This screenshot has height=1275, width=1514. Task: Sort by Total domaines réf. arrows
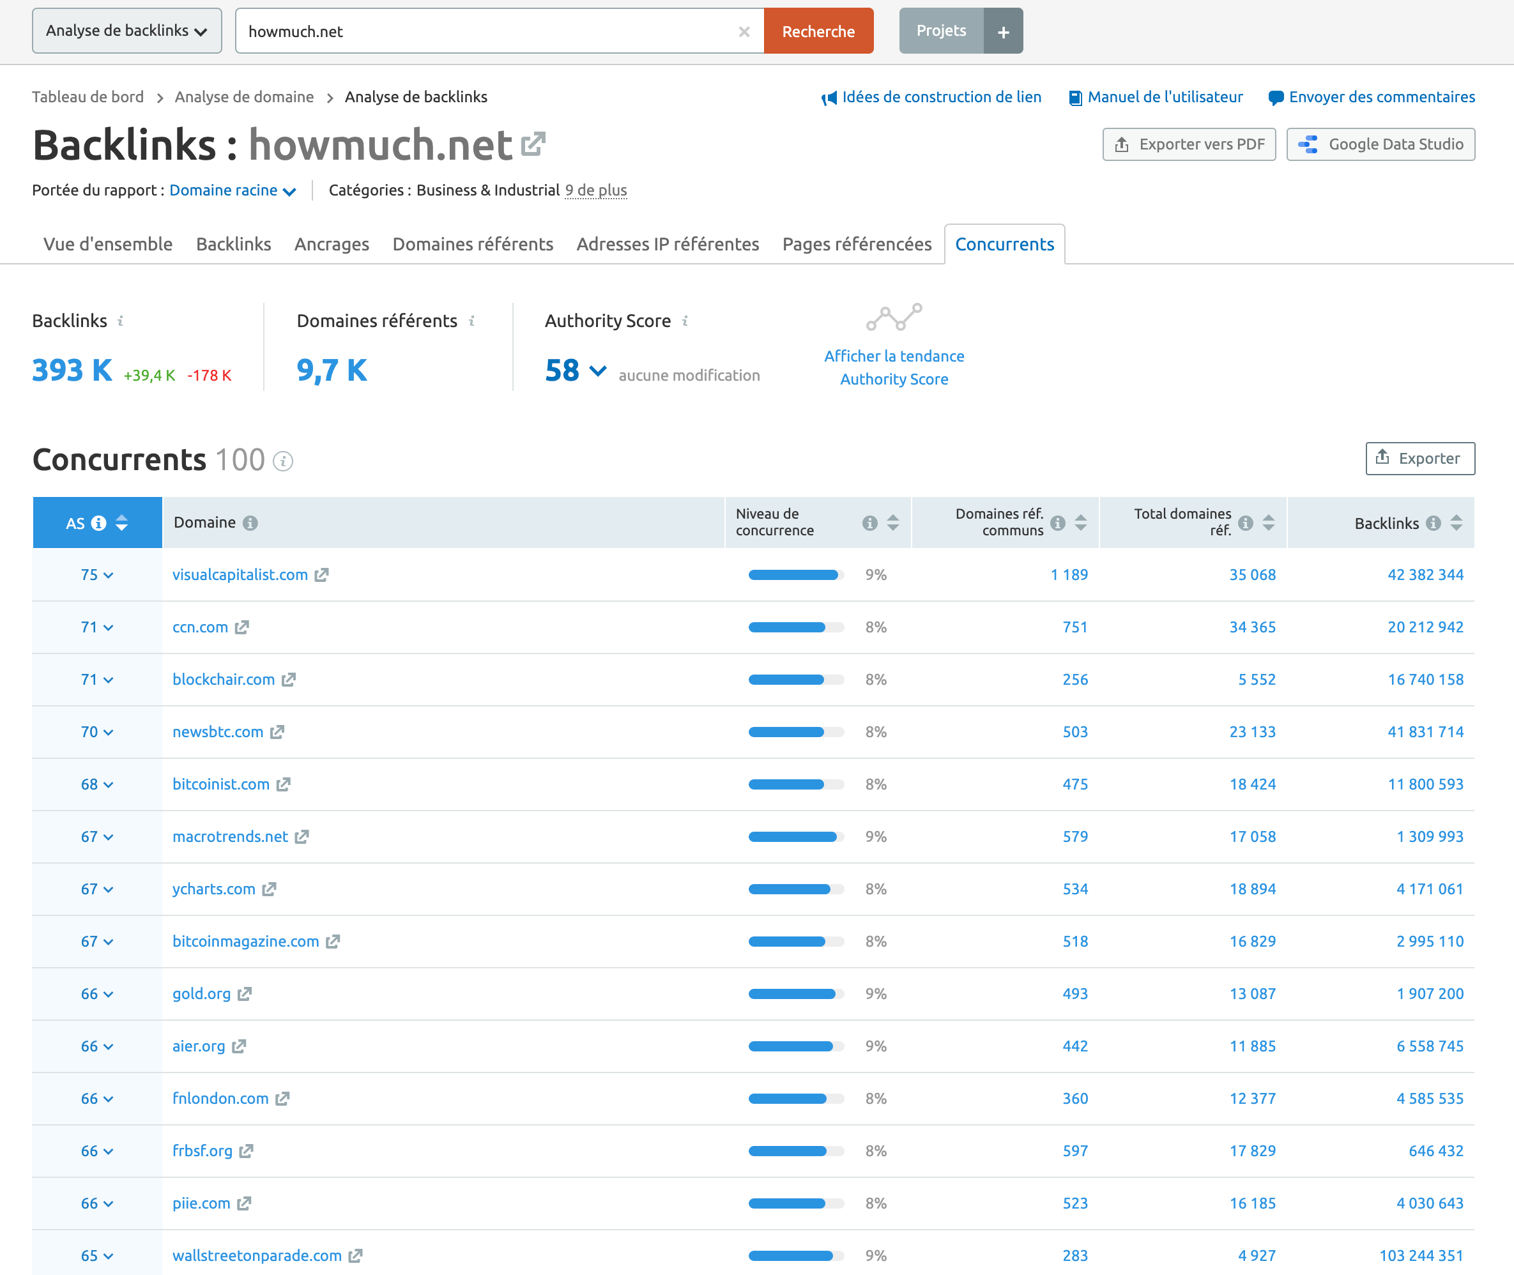pos(1268,523)
